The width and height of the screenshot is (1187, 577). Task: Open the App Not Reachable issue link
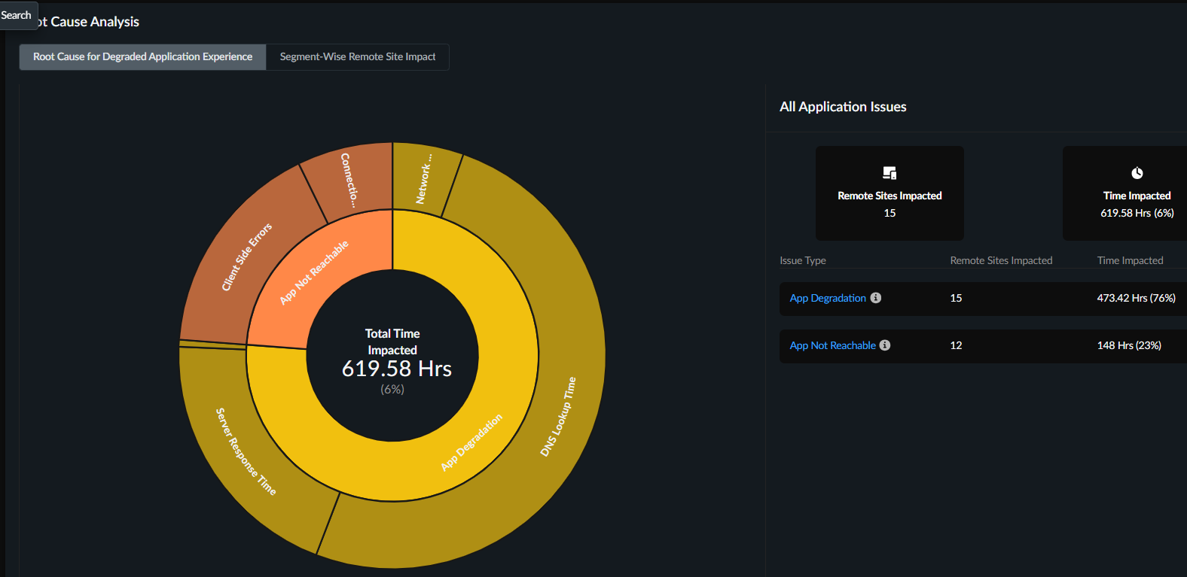click(x=832, y=345)
